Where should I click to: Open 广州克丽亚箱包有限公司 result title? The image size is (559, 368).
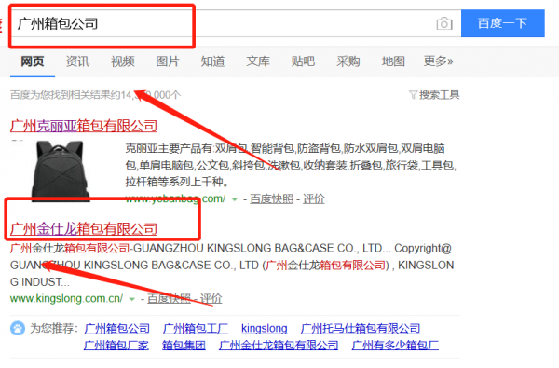pyautogui.click(x=84, y=126)
